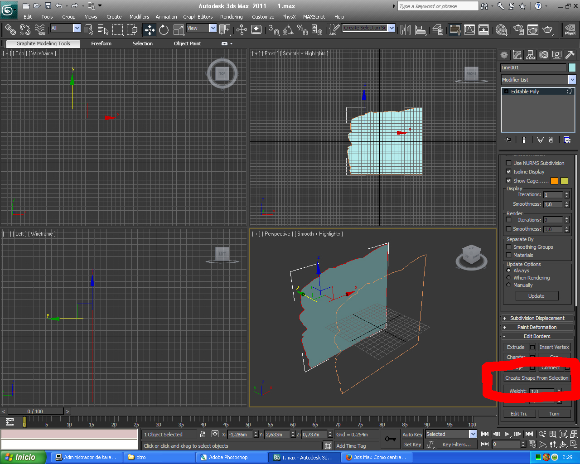Toggle Percent Snap in the main toolbar
The width and height of the screenshot is (580, 464).
302,30
